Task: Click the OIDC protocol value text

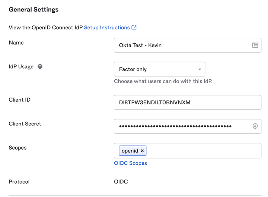Action: [x=121, y=182]
